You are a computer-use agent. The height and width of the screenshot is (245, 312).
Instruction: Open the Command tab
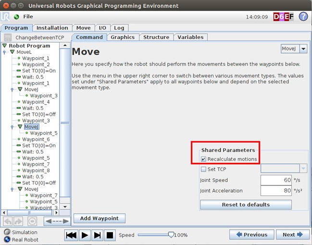(x=89, y=37)
